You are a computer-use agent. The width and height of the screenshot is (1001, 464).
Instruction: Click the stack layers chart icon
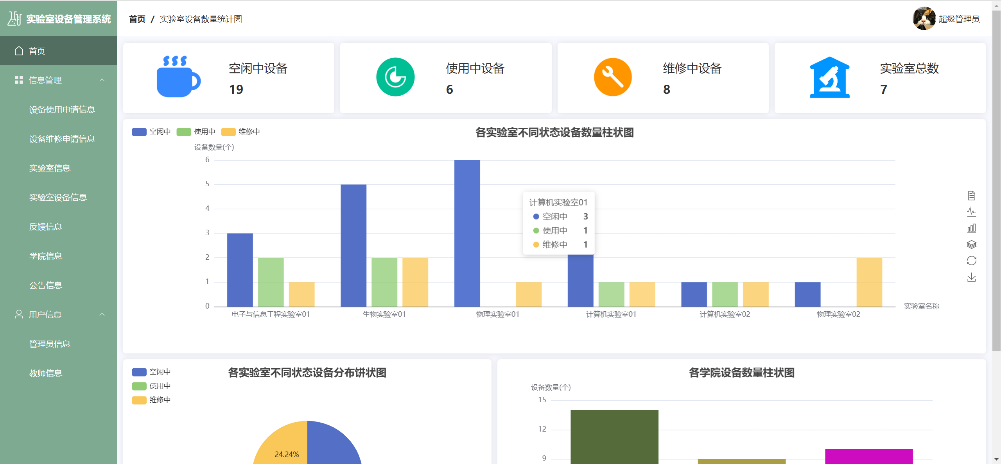click(971, 244)
